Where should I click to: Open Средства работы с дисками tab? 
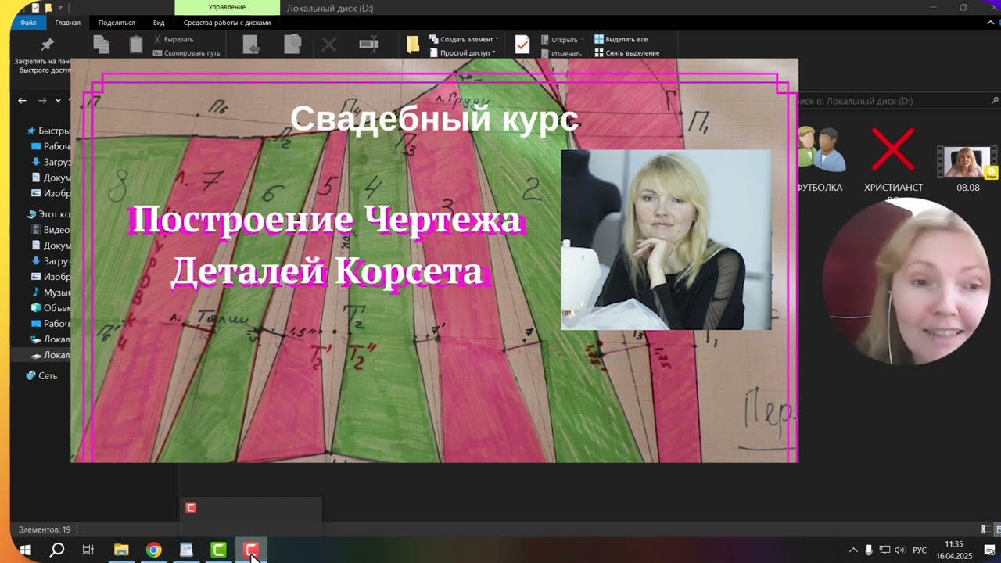click(x=227, y=23)
